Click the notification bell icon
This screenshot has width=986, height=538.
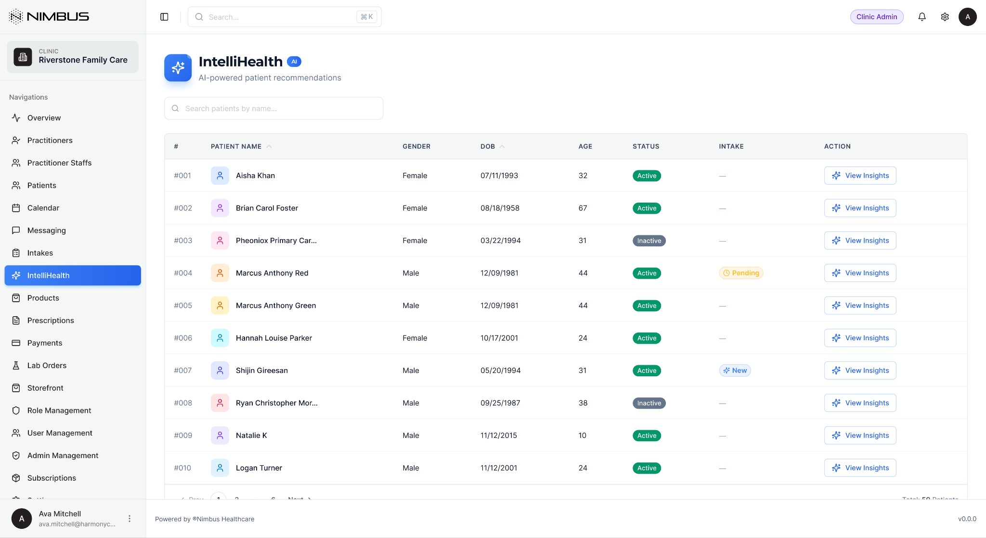(922, 16)
